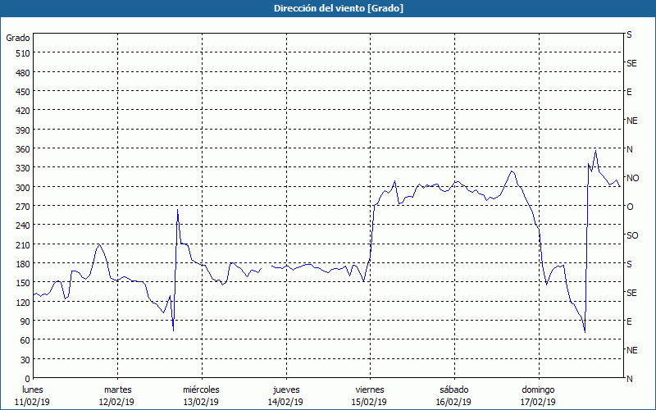Viewport: 656px width, 410px height.
Task: Select the 'lunes' day label on the x-axis
Action: [33, 389]
